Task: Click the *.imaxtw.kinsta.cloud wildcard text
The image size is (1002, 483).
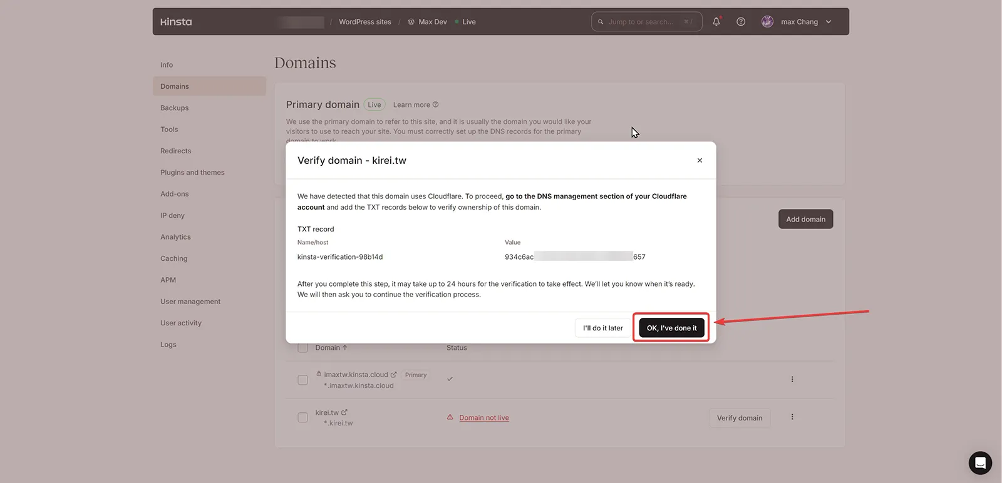Action: 359,386
